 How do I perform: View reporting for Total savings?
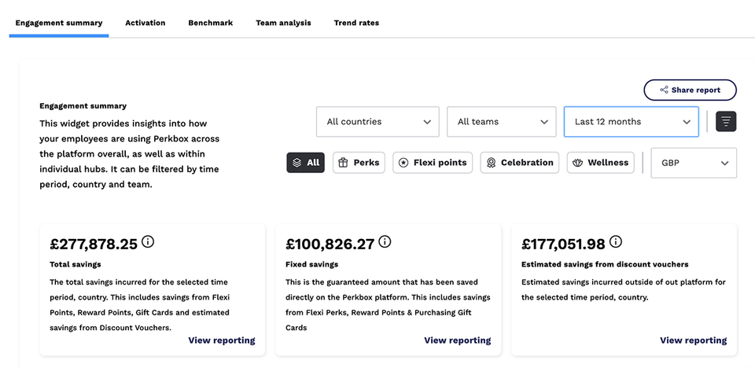222,340
